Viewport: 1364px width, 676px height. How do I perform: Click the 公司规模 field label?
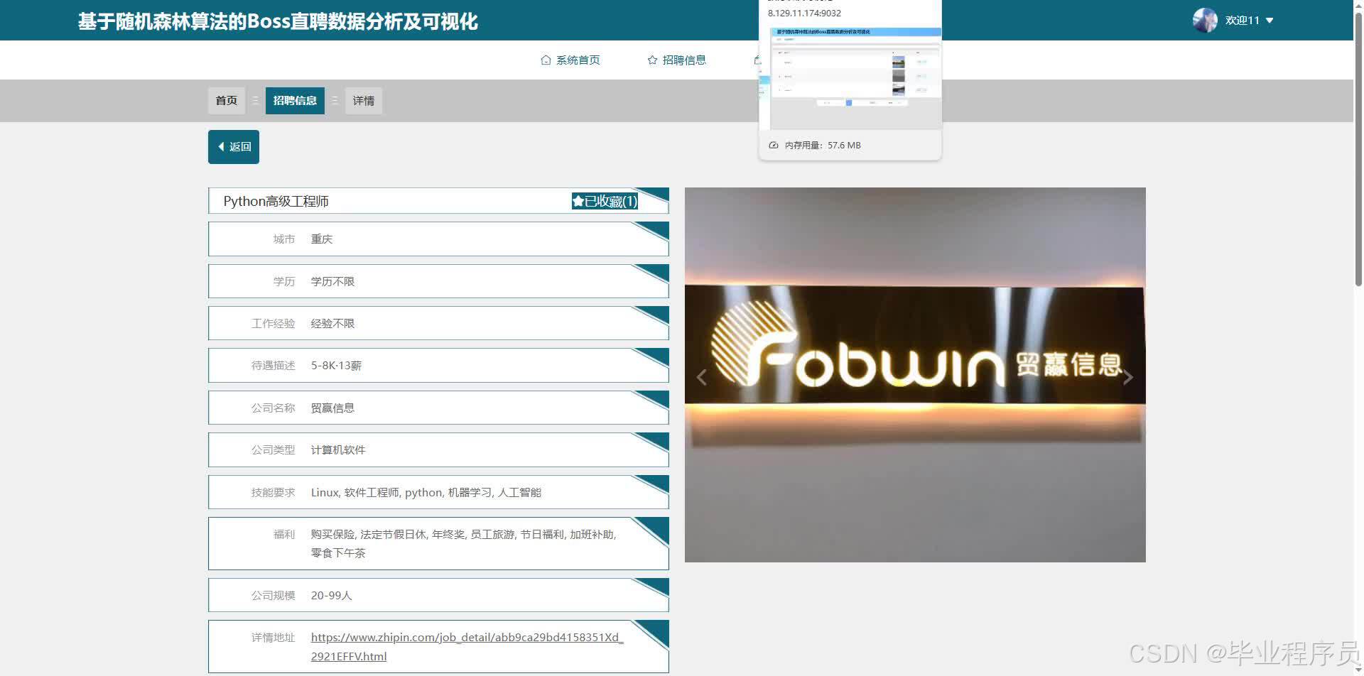[x=273, y=596]
